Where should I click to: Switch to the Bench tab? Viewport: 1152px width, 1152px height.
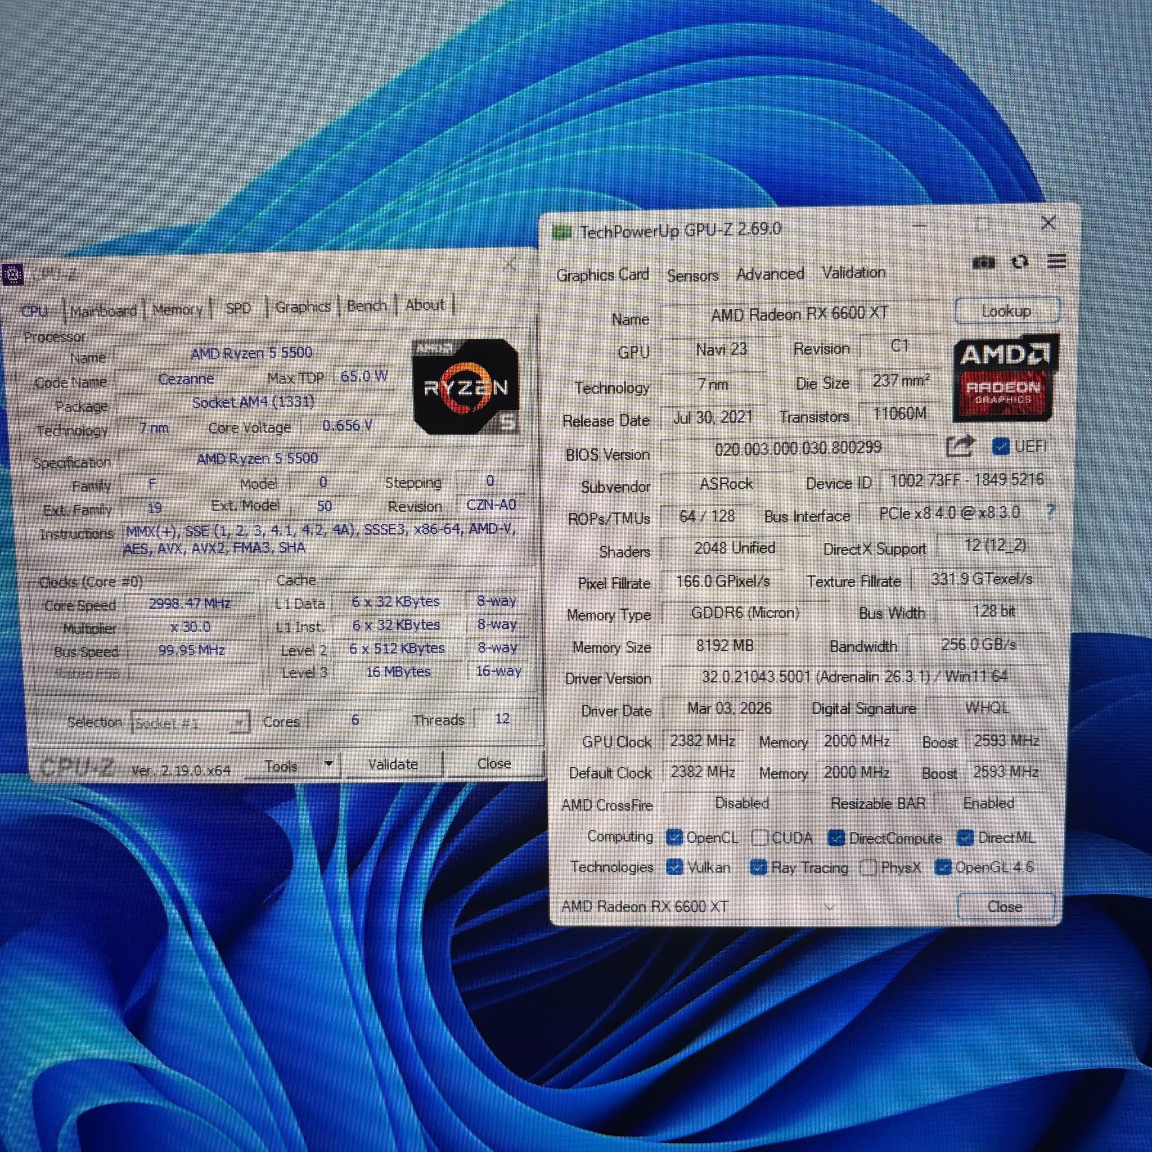(x=367, y=305)
